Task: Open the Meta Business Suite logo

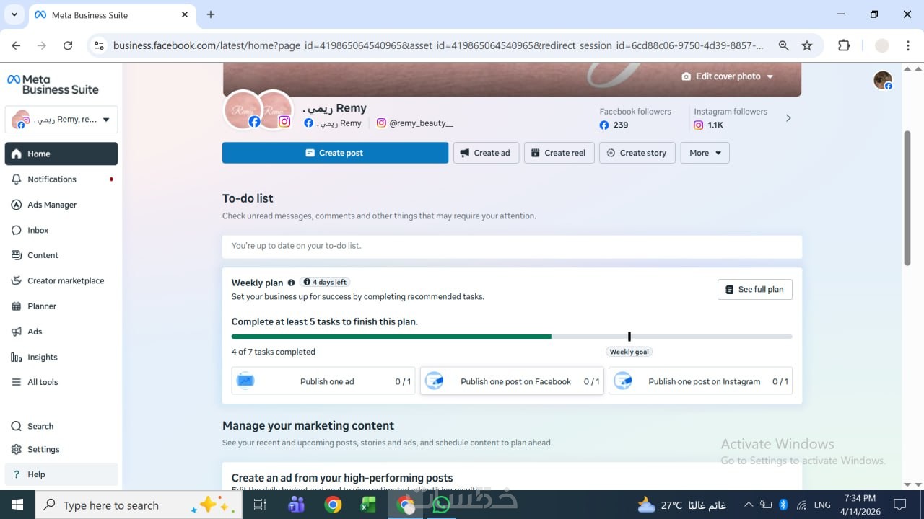Action: click(53, 84)
